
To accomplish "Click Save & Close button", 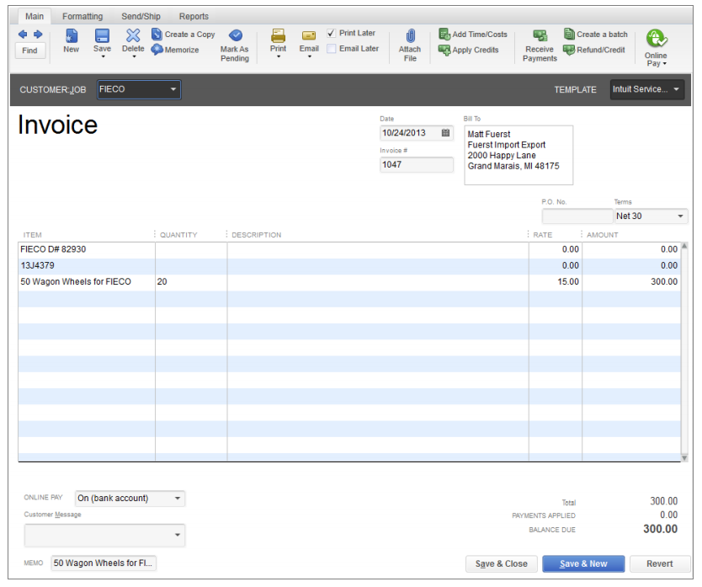I will (501, 564).
